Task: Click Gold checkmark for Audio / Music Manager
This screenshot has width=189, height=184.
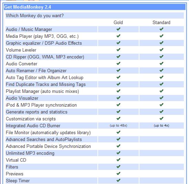Action: [x=118, y=29]
